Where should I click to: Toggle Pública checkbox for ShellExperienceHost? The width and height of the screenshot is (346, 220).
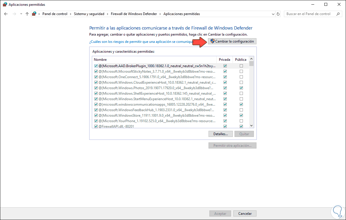click(241, 93)
